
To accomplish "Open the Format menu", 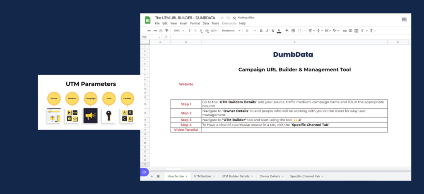I will (x=195, y=24).
